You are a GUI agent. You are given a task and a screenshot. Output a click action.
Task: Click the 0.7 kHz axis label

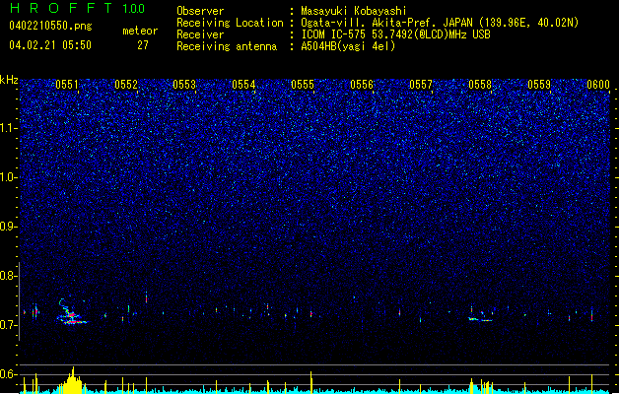[9, 325]
